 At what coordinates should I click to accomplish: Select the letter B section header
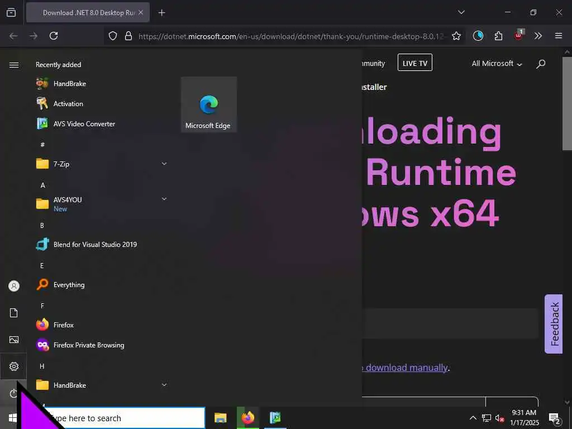pos(42,226)
